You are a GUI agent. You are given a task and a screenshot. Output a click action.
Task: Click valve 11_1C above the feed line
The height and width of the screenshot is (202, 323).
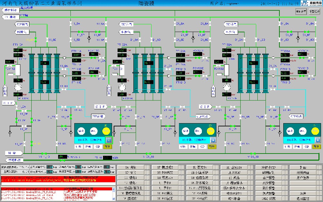point(25,144)
